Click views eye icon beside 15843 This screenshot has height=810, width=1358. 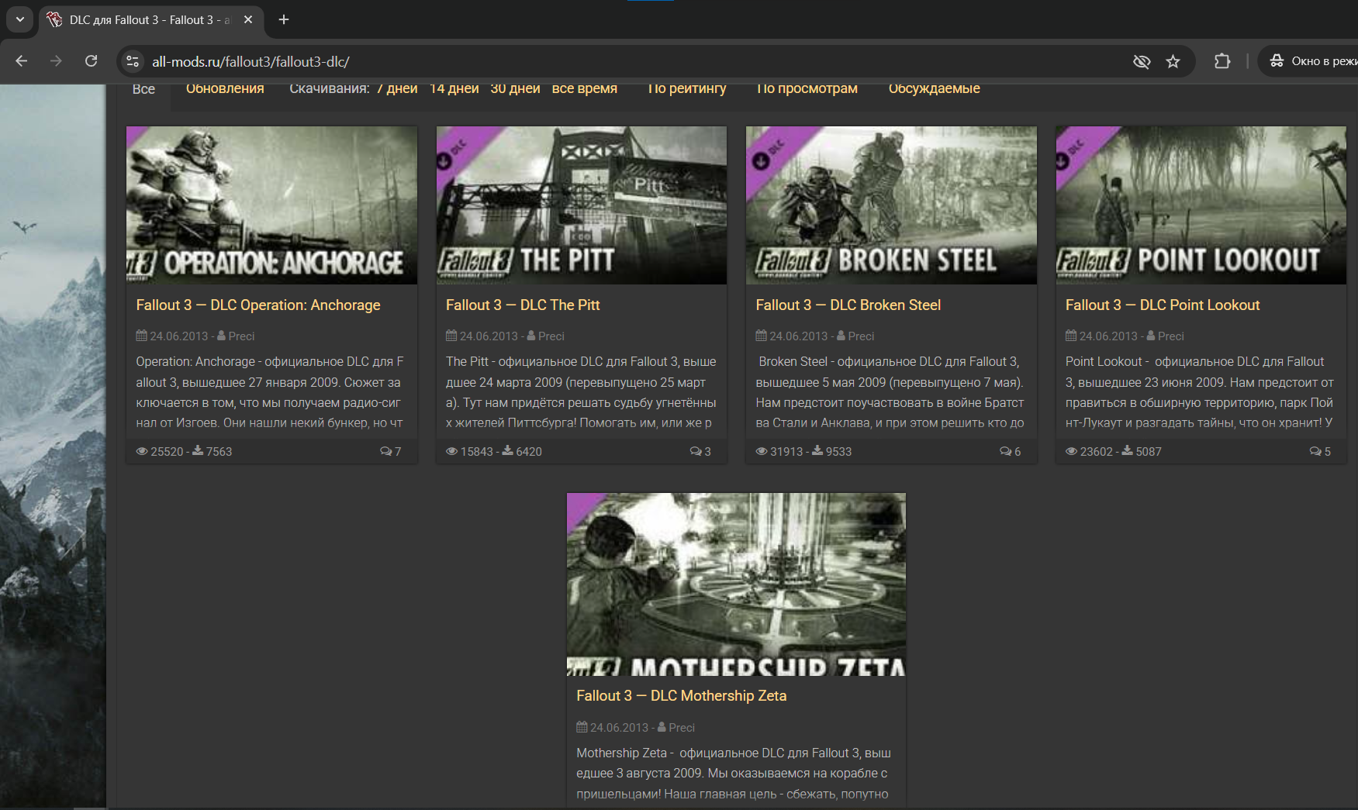pos(451,451)
